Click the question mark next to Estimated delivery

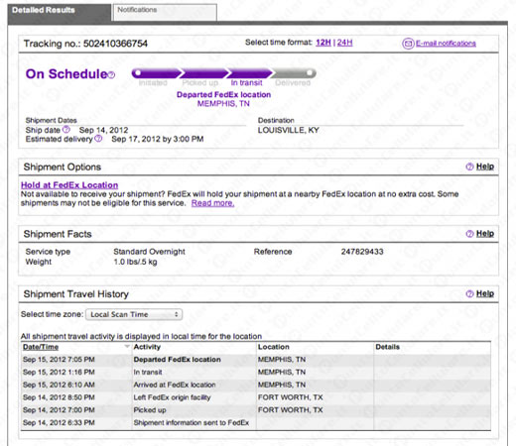98,139
